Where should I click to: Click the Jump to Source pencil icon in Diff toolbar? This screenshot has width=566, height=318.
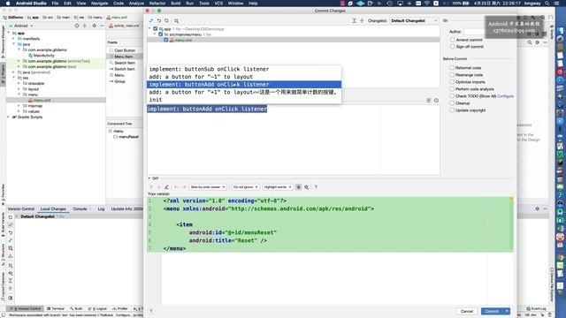166,187
